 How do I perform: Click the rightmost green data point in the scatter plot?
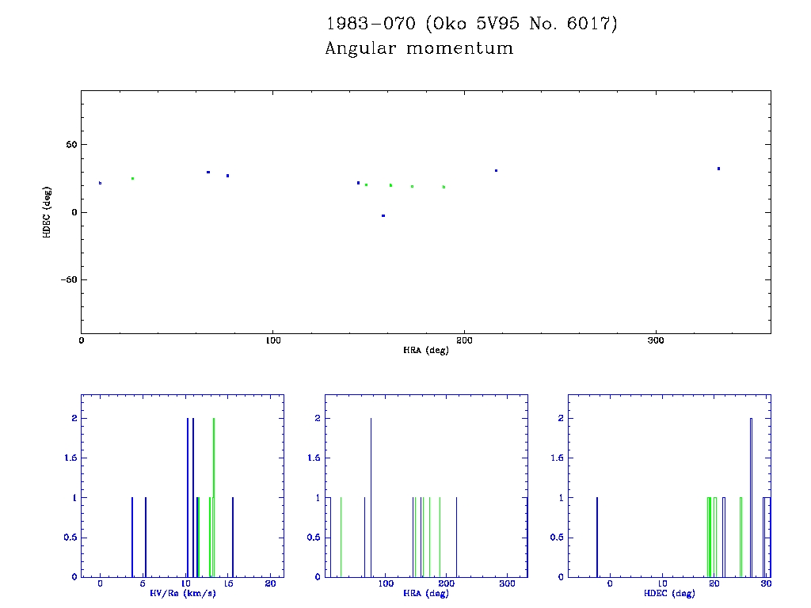[x=444, y=187]
